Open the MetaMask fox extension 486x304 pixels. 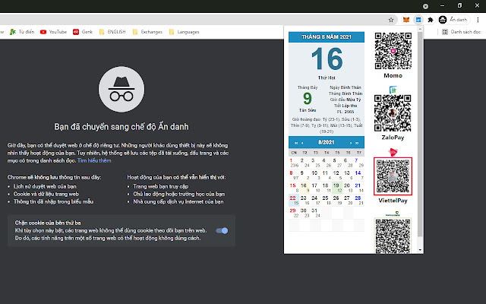point(406,20)
